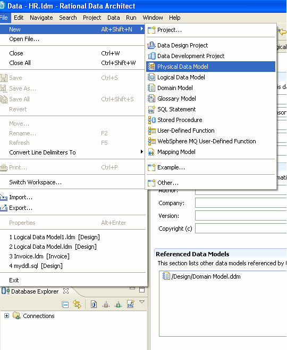287x350 pixels.
Task: Close the Database Explorer tab
Action: click(66, 291)
